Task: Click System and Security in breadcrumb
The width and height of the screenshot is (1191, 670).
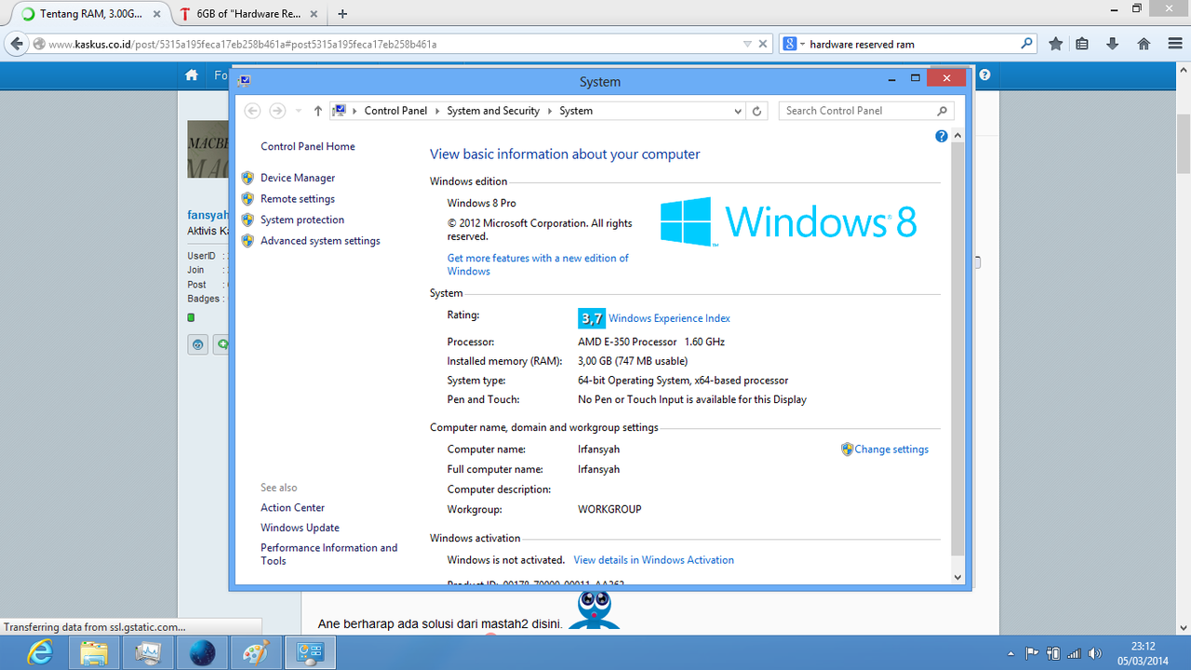Action: coord(493,111)
